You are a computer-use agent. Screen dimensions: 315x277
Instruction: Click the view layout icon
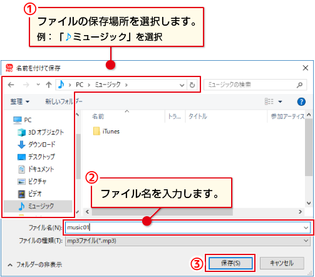coord(269,102)
